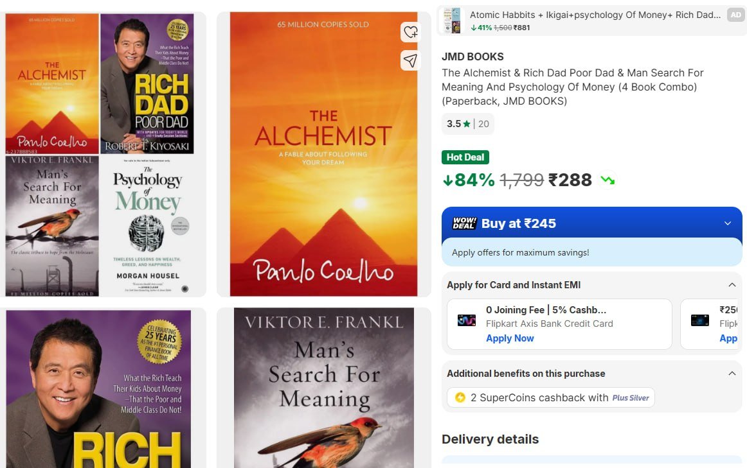Expand the Buy at ₹245 offer chevron
The image size is (747, 468).
728,223
